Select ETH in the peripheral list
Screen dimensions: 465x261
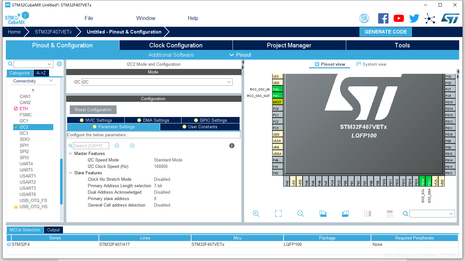24,109
